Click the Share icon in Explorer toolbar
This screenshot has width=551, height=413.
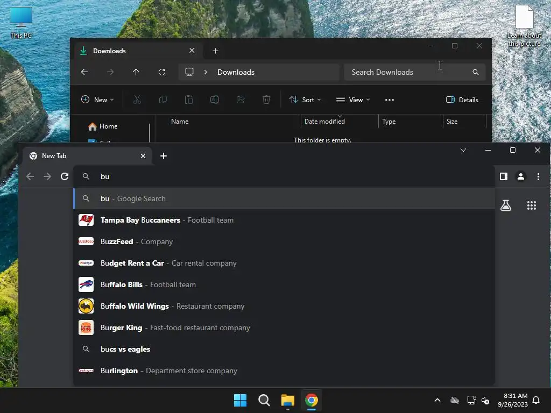(x=241, y=99)
